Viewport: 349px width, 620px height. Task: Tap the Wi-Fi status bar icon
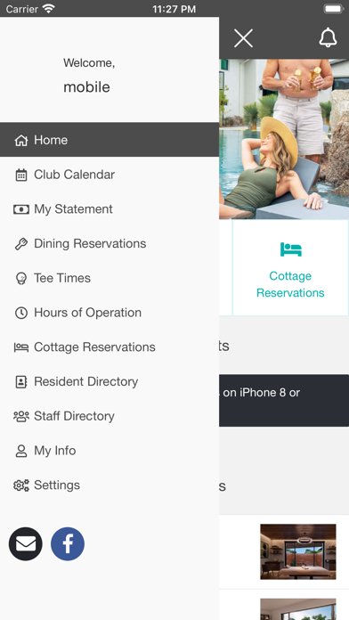(x=49, y=8)
